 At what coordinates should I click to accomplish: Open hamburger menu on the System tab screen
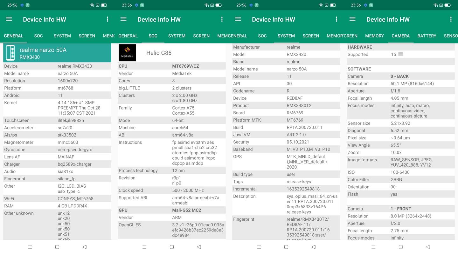(238, 19)
